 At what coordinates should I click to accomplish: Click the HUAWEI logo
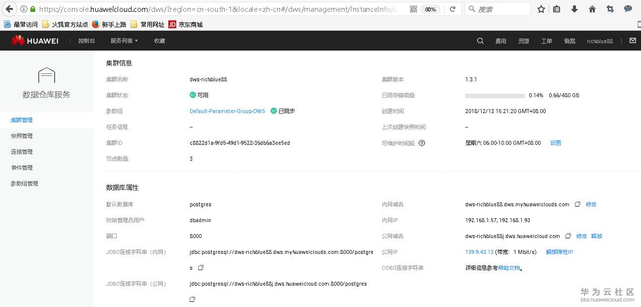(35, 41)
